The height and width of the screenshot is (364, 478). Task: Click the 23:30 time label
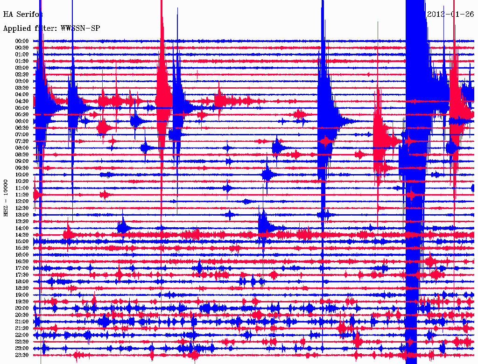tap(22, 355)
